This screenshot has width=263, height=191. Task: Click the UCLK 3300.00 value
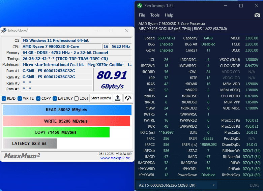pyautogui.click(x=252, y=50)
